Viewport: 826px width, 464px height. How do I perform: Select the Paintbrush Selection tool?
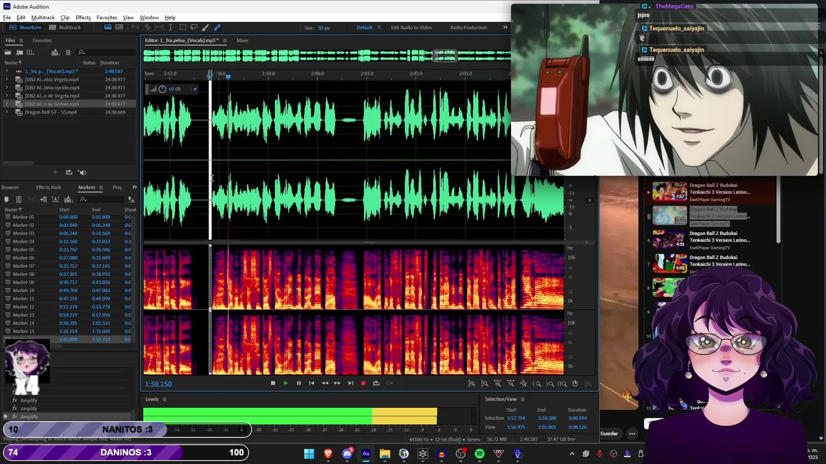click(x=205, y=27)
